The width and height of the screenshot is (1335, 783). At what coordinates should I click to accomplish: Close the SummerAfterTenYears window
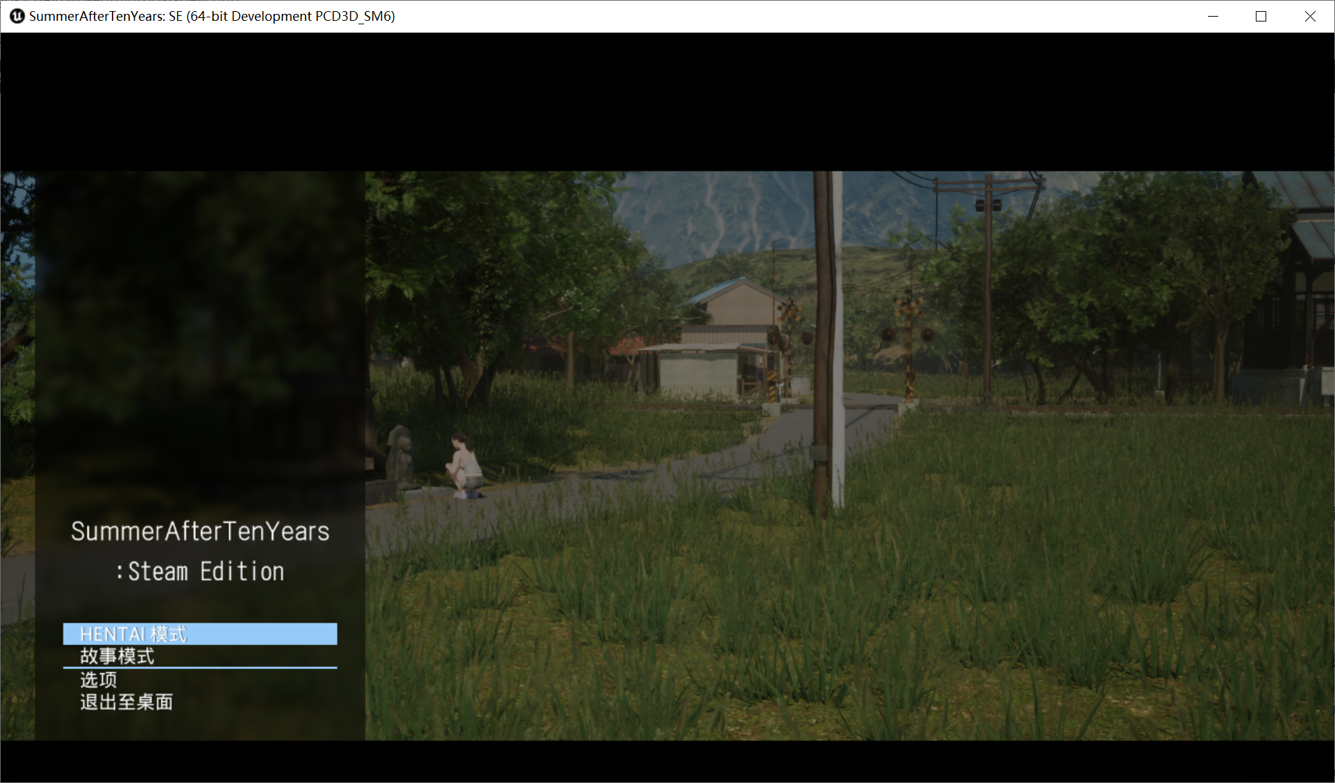pyautogui.click(x=1309, y=16)
